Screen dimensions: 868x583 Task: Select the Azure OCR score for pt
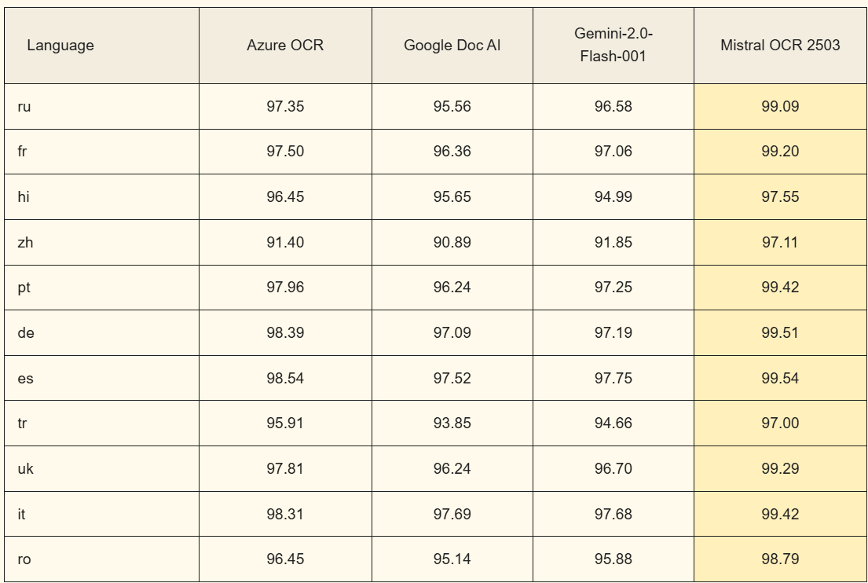285,288
